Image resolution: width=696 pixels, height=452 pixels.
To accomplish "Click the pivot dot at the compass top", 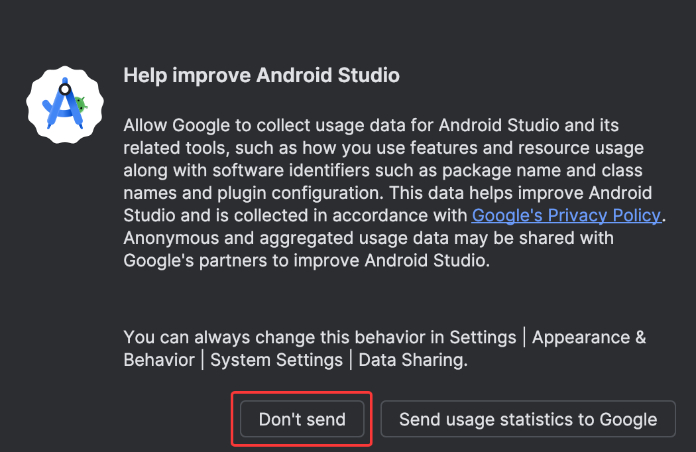I will (x=64, y=88).
